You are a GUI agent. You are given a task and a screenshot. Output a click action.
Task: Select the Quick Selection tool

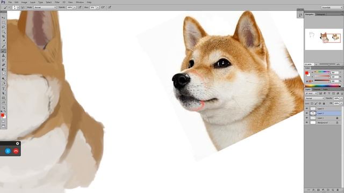click(x=3, y=32)
